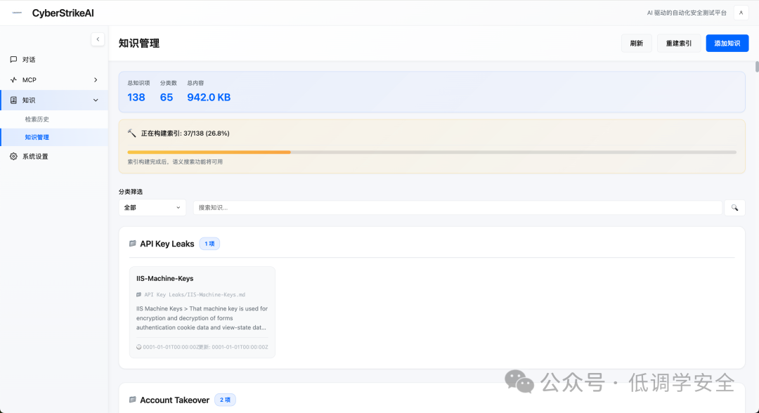Click the user profile icon in header

[x=741, y=13]
